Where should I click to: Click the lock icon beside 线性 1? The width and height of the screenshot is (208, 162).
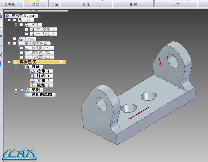coord(32,29)
